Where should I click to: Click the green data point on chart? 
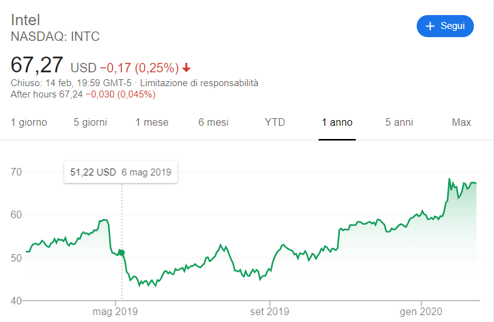[x=122, y=253]
